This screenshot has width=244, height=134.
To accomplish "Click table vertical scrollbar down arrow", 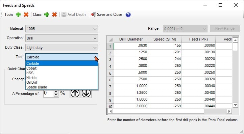I will coord(235,105).
